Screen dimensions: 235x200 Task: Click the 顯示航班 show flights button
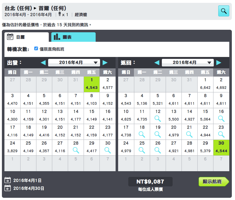pos(213,182)
